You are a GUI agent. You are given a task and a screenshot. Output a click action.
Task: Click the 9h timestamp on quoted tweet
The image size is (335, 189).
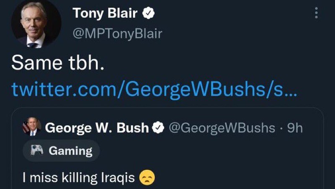click(293, 127)
